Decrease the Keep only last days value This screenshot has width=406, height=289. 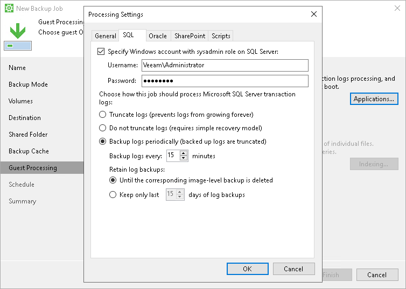180,197
